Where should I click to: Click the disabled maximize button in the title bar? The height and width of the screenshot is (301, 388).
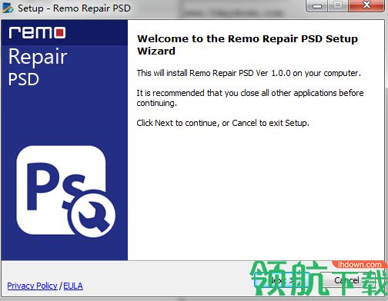(x=338, y=5)
